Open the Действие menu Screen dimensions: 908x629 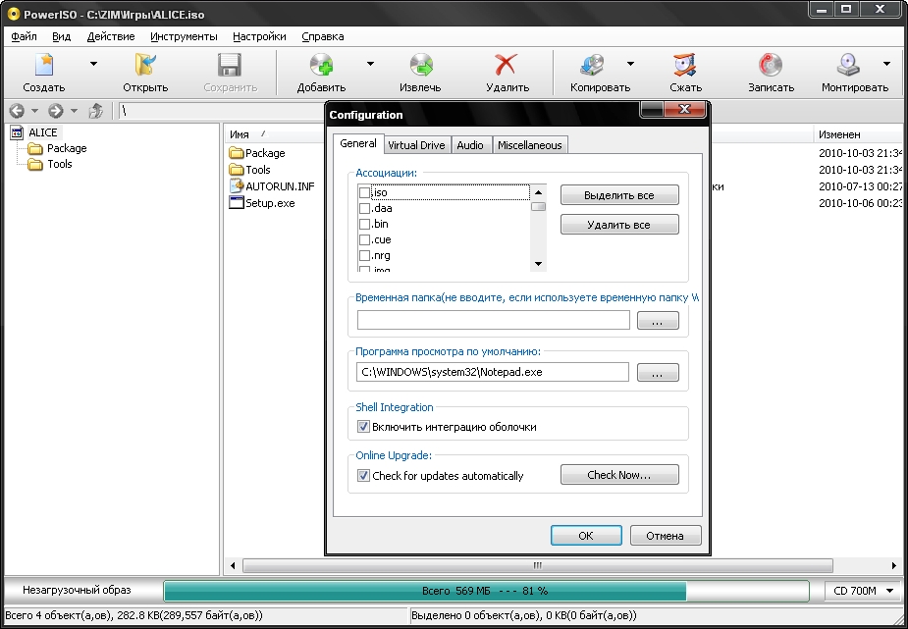(111, 36)
